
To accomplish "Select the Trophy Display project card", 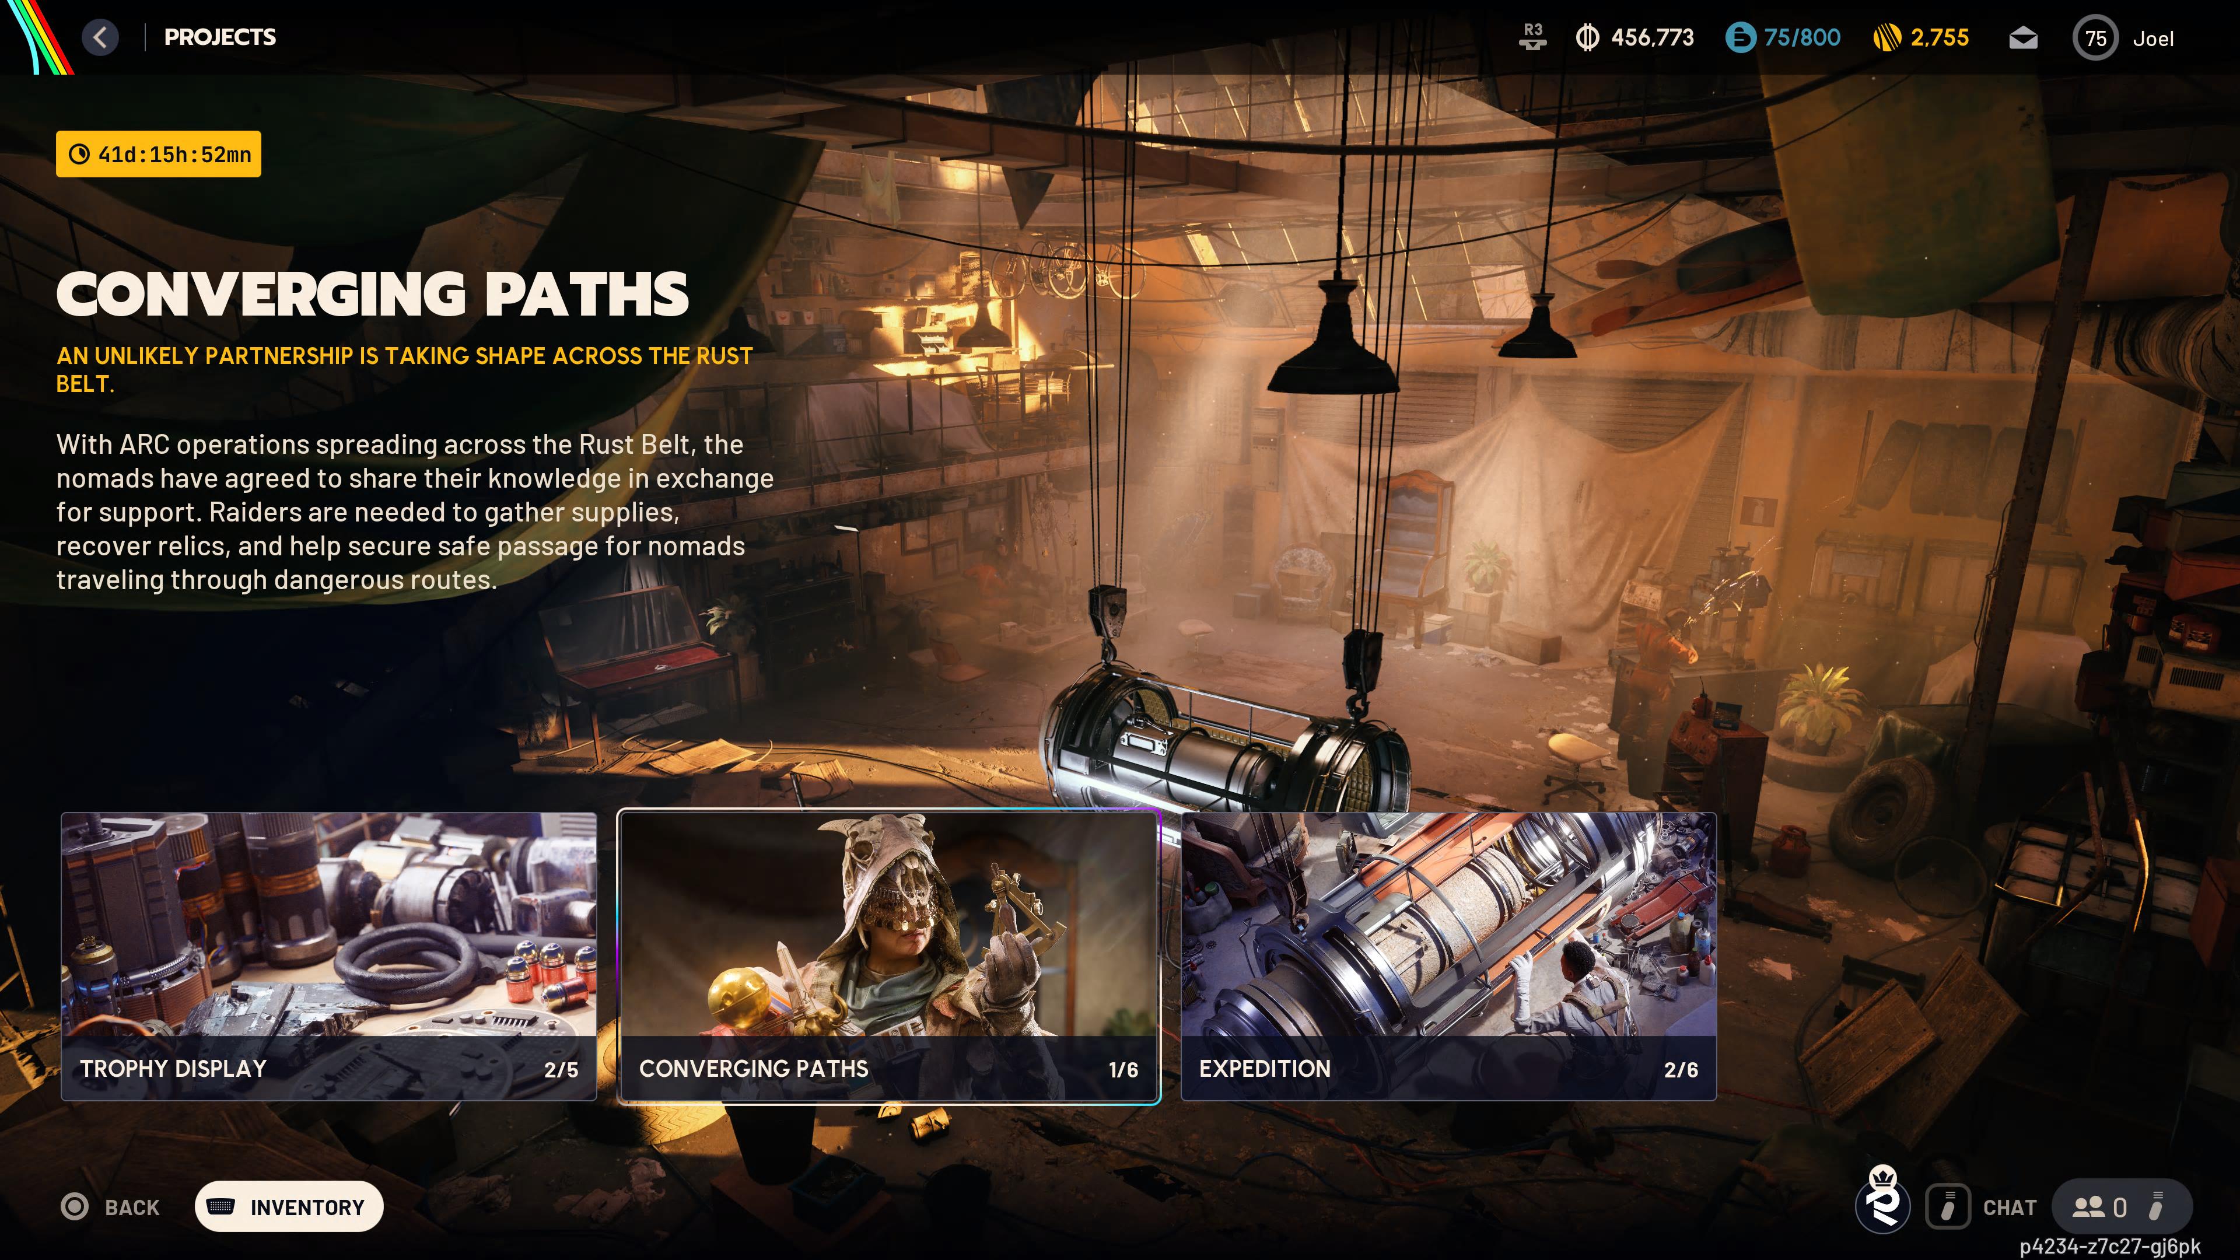I will point(328,957).
